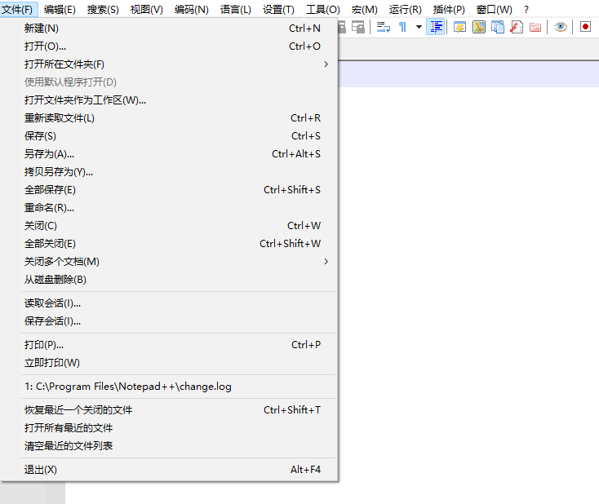Open the 宏(M) menu
This screenshot has width=599, height=504.
tap(364, 9)
